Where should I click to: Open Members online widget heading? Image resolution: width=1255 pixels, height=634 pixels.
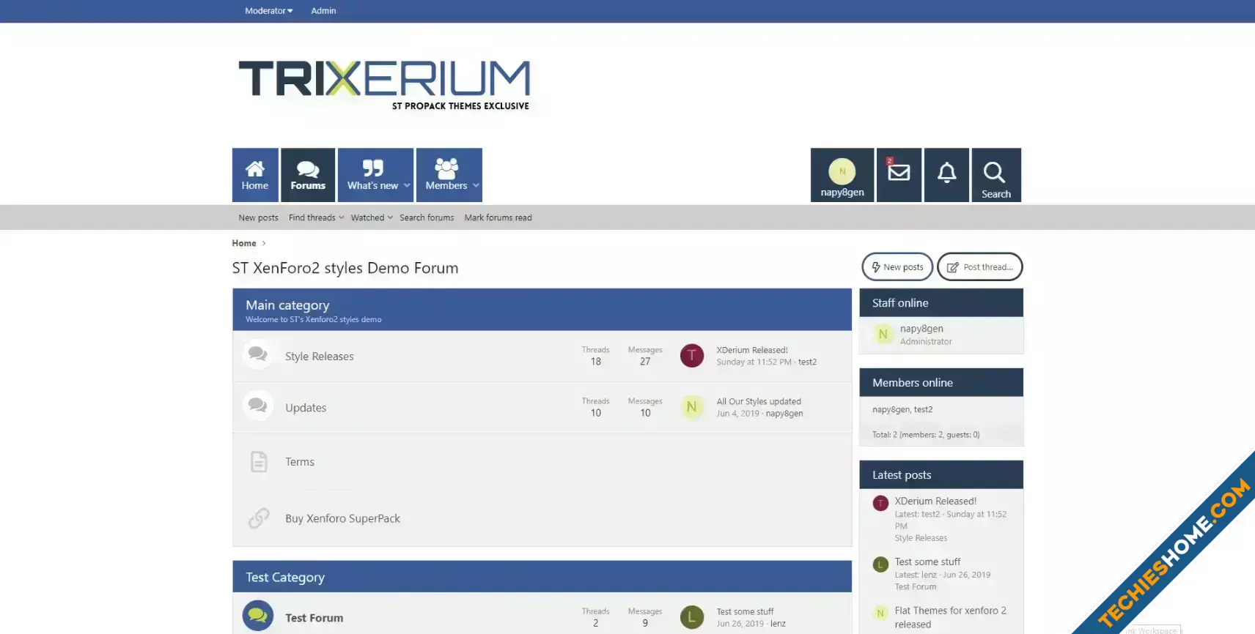point(913,383)
